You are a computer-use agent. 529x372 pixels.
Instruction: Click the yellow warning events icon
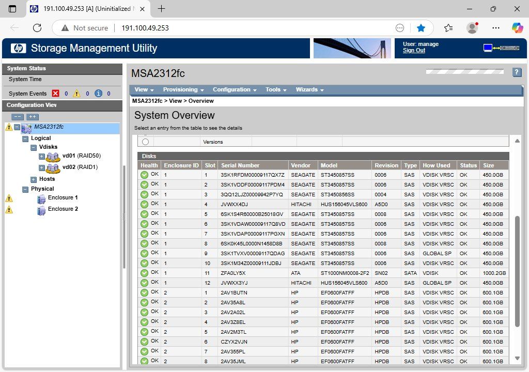77,94
